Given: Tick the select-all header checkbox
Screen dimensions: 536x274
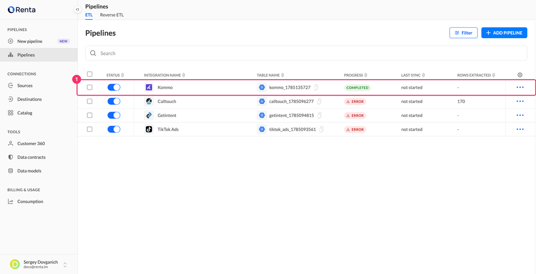Looking at the screenshot, I should (89, 74).
